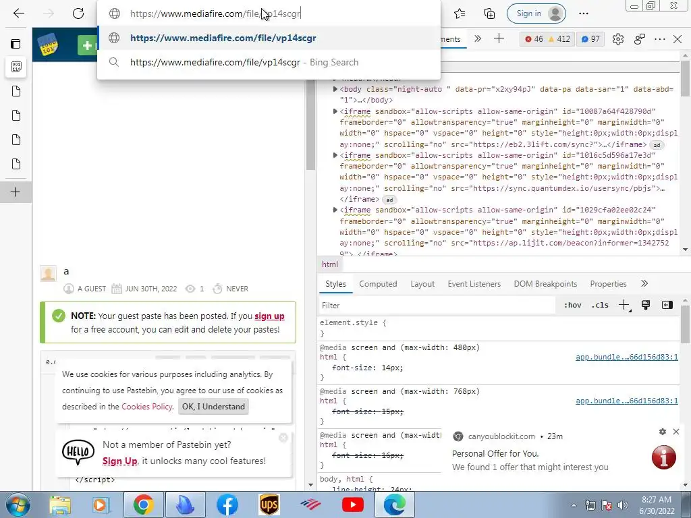Select the binary 0011 tab icon
The width and height of the screenshot is (691, 518).
[16, 67]
